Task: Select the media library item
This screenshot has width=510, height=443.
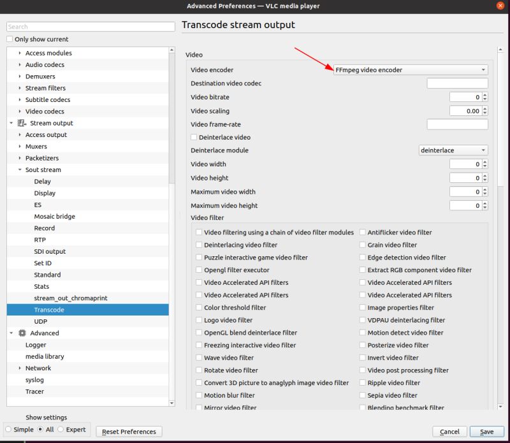Action: coord(45,356)
